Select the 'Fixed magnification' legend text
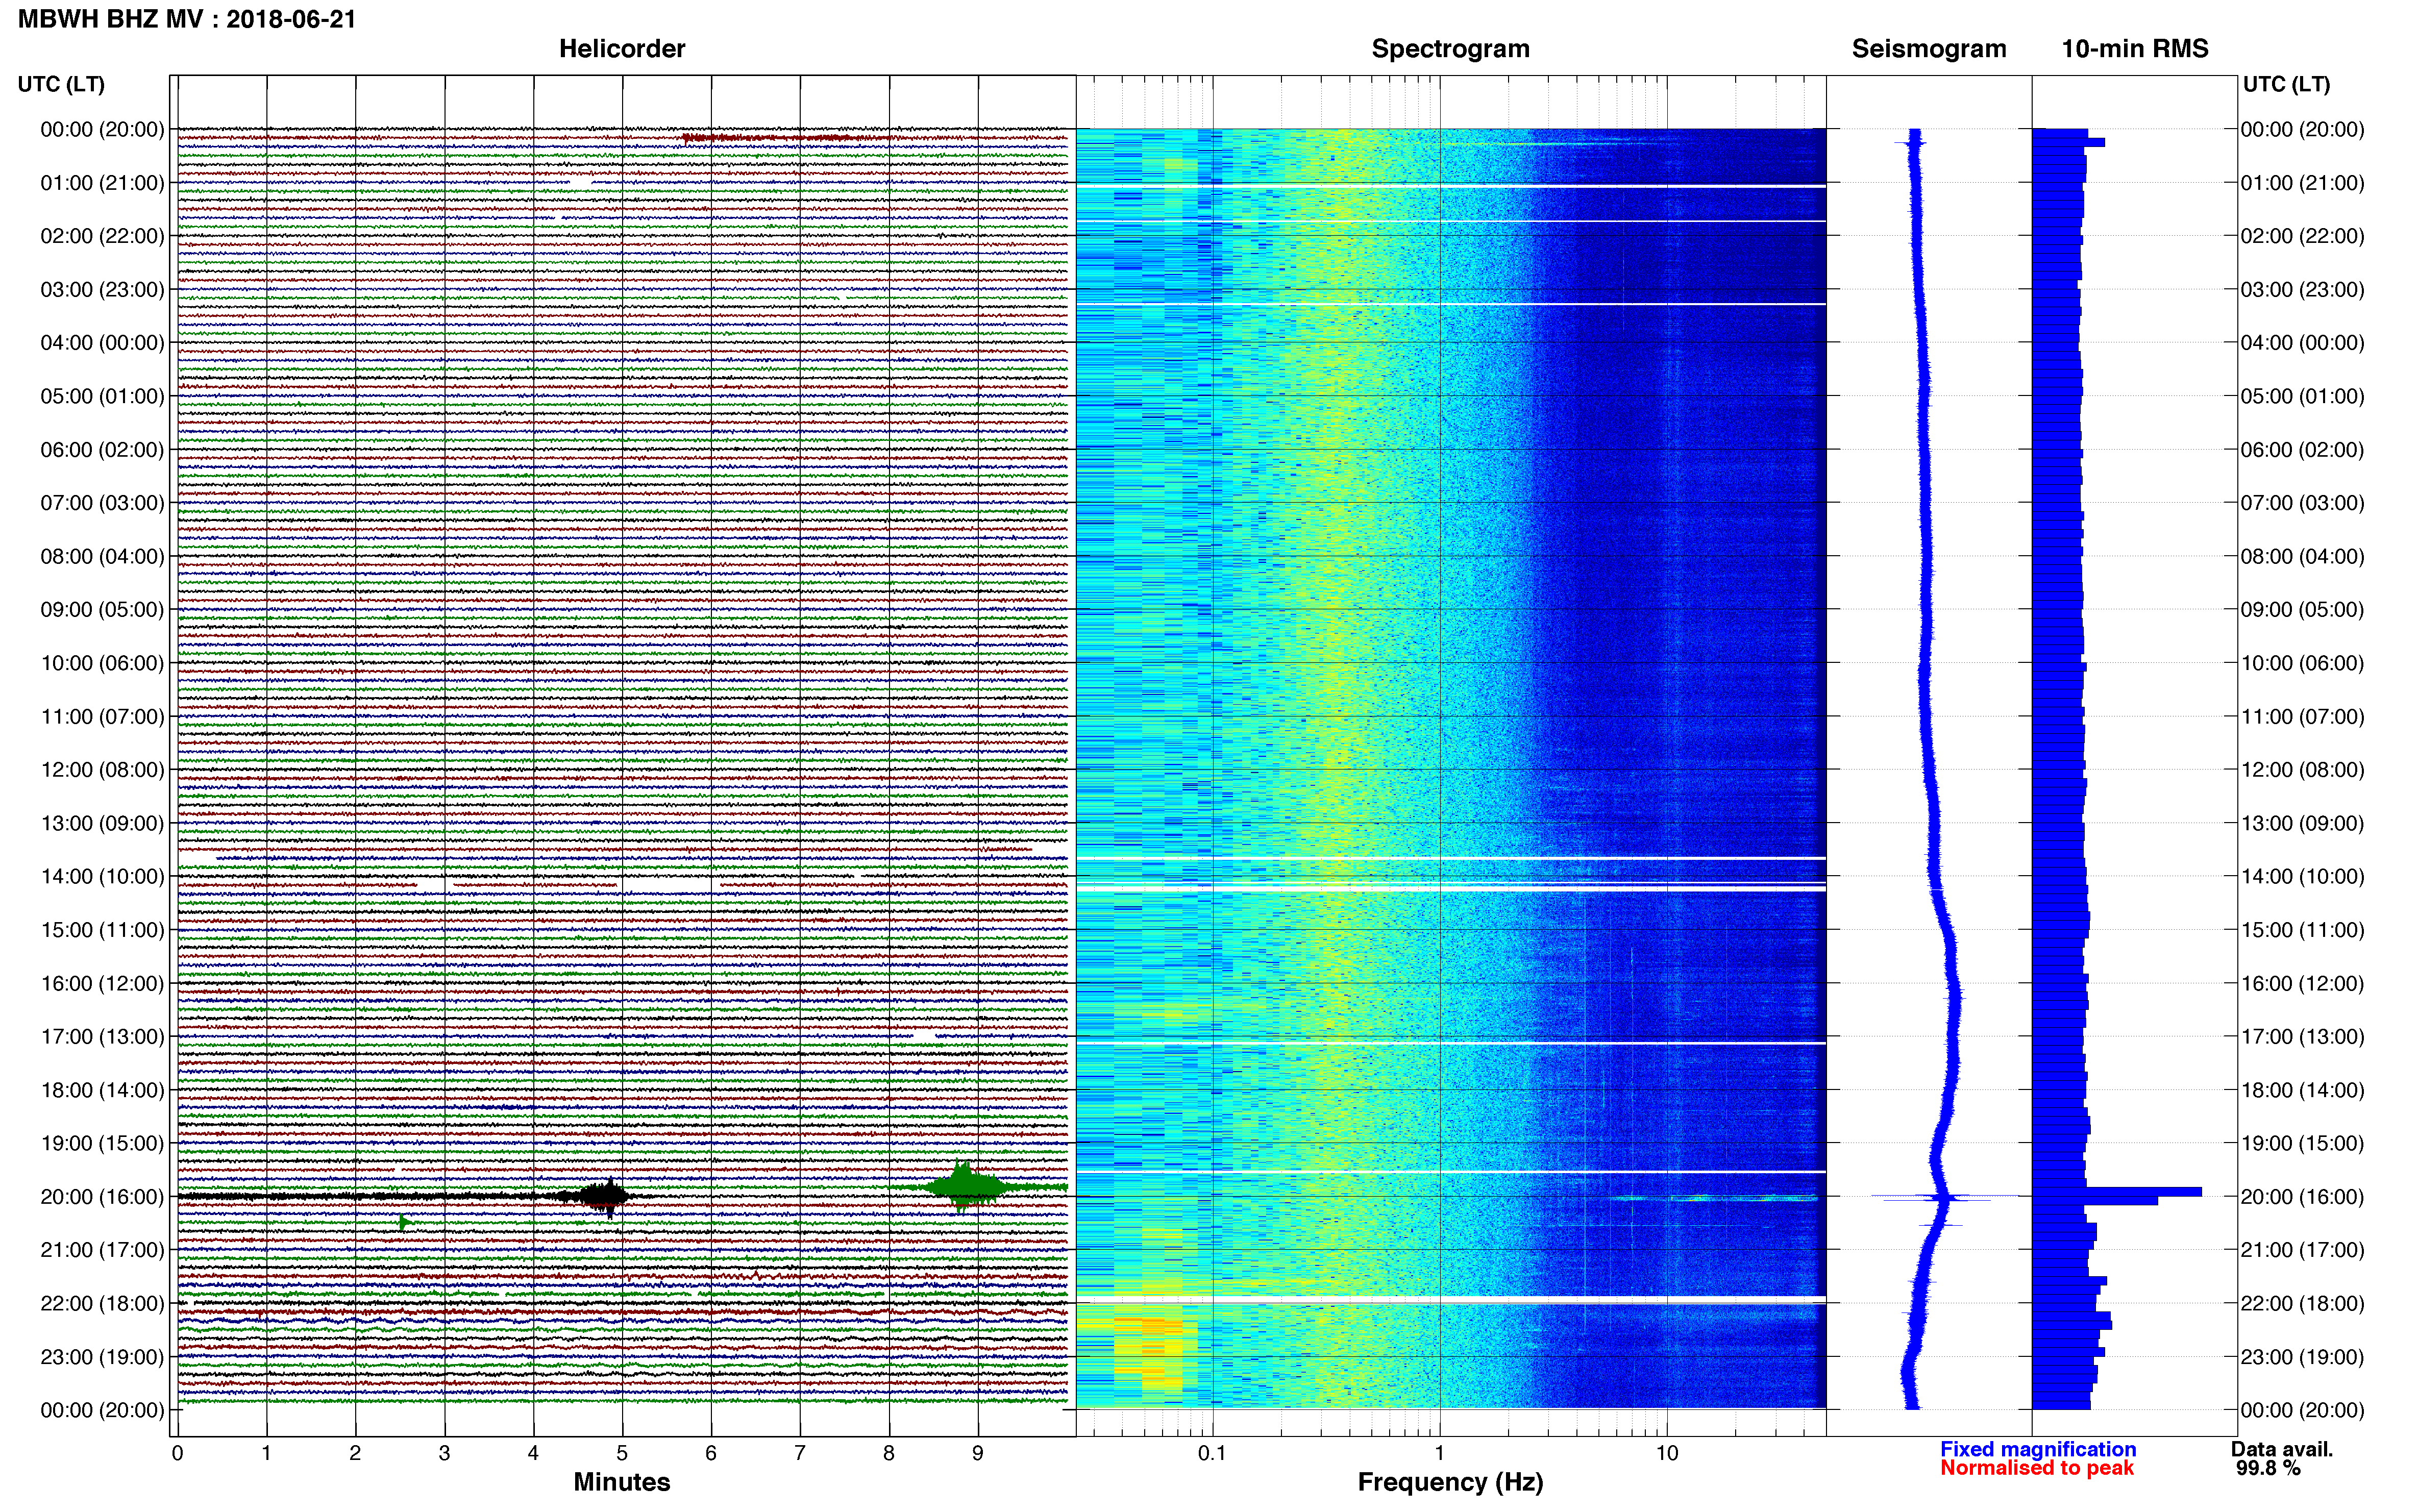Screen dimensions: 2419x1512 pos(2037,1449)
